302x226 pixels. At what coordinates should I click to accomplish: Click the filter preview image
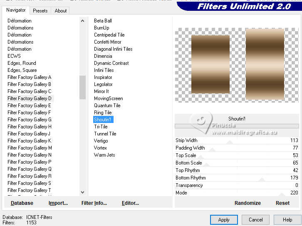tap(237, 65)
